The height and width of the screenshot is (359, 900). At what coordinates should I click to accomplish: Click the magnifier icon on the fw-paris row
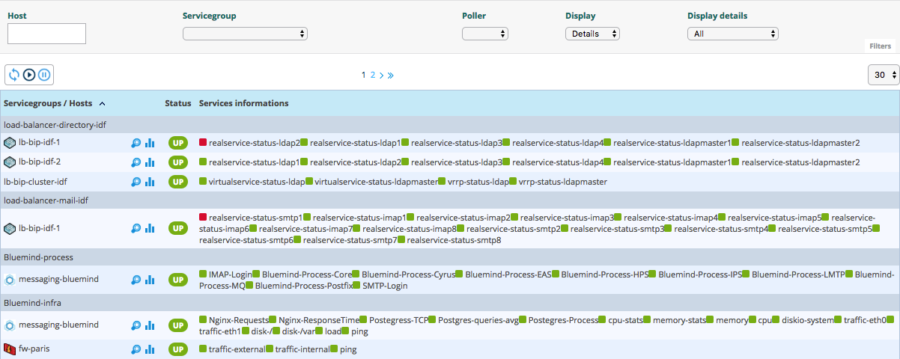point(136,349)
